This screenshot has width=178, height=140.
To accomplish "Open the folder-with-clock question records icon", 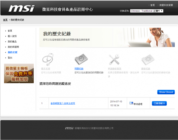I will tap(81, 59).
